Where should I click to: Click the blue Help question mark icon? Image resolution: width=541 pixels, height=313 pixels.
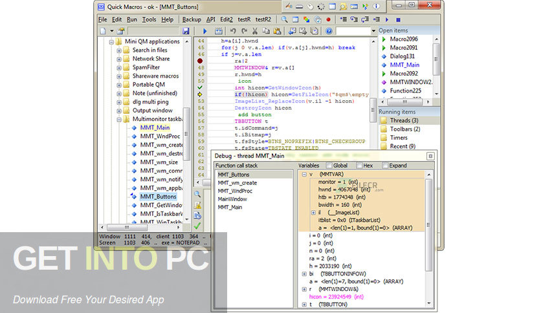329,31
